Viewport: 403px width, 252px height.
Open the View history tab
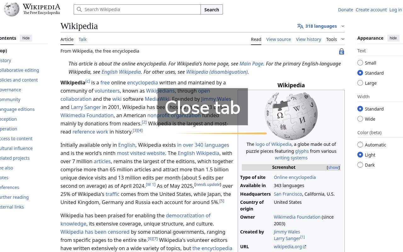309,39
